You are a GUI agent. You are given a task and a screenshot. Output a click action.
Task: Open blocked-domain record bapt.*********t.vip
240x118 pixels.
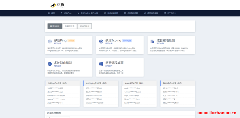click(x=131, y=96)
